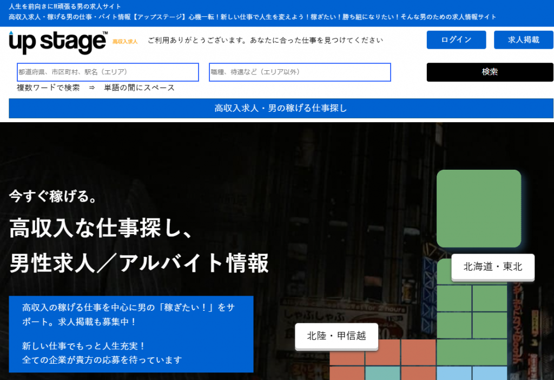
Task: Select lower-right green tile in Tohoku 2x2 grid
Action: (489, 325)
